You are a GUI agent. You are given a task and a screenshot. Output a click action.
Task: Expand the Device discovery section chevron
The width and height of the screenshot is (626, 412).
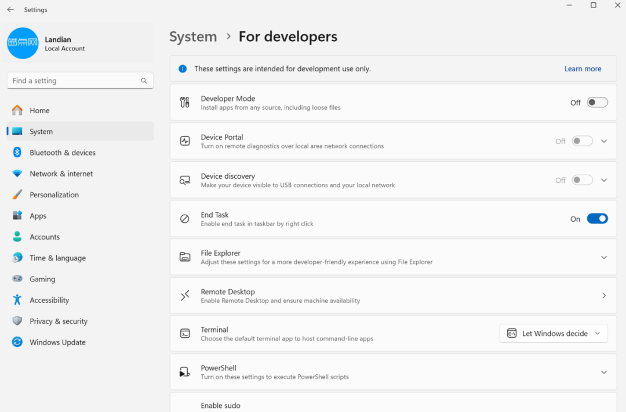pos(604,180)
